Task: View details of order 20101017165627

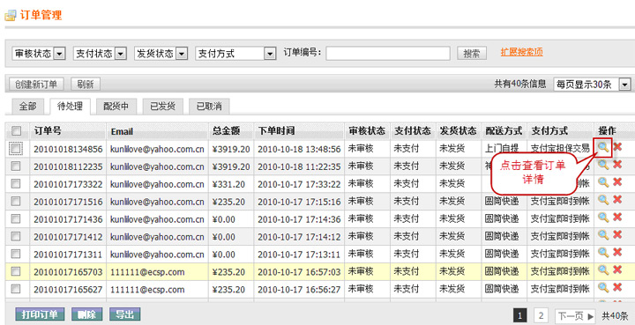Action: pyautogui.click(x=603, y=288)
